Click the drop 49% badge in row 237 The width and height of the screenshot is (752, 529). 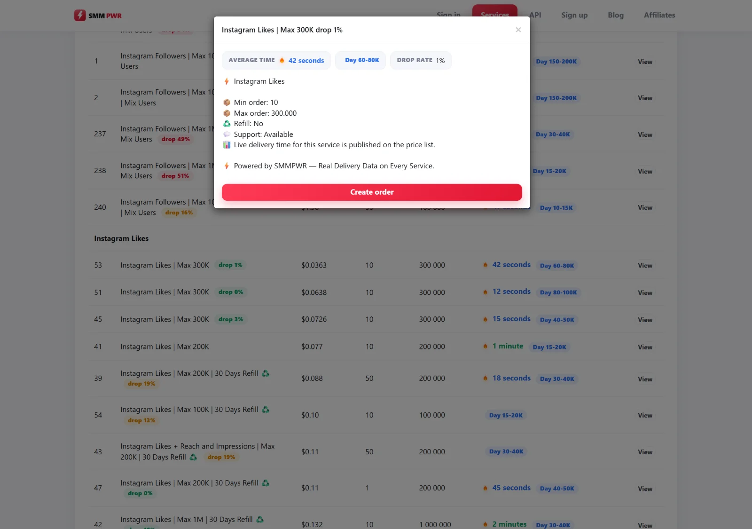point(176,139)
